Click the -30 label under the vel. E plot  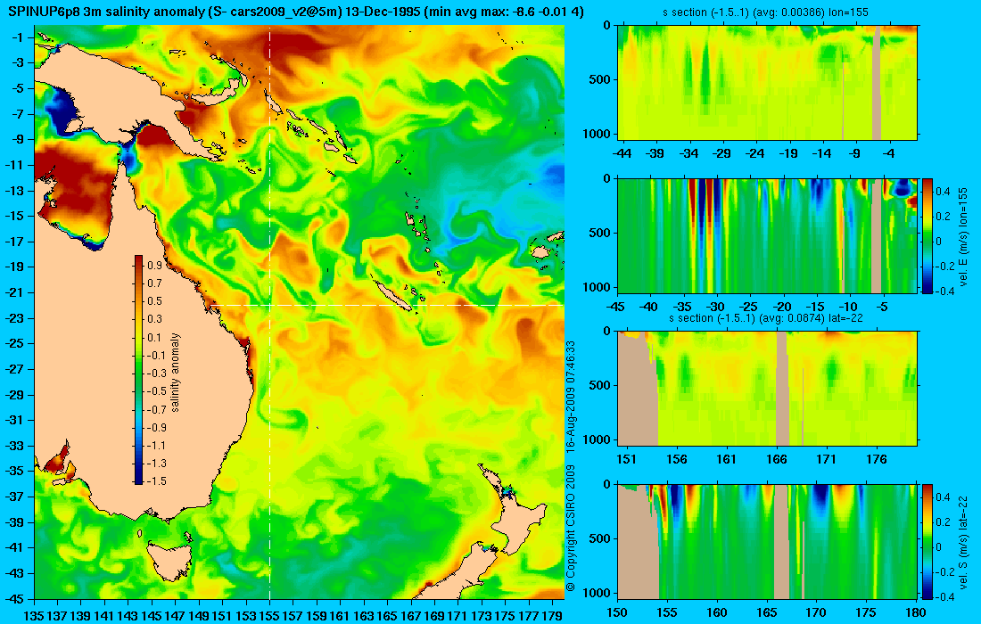click(716, 307)
